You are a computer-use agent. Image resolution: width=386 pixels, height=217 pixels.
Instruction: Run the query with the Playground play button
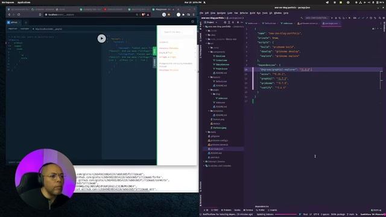[101, 39]
